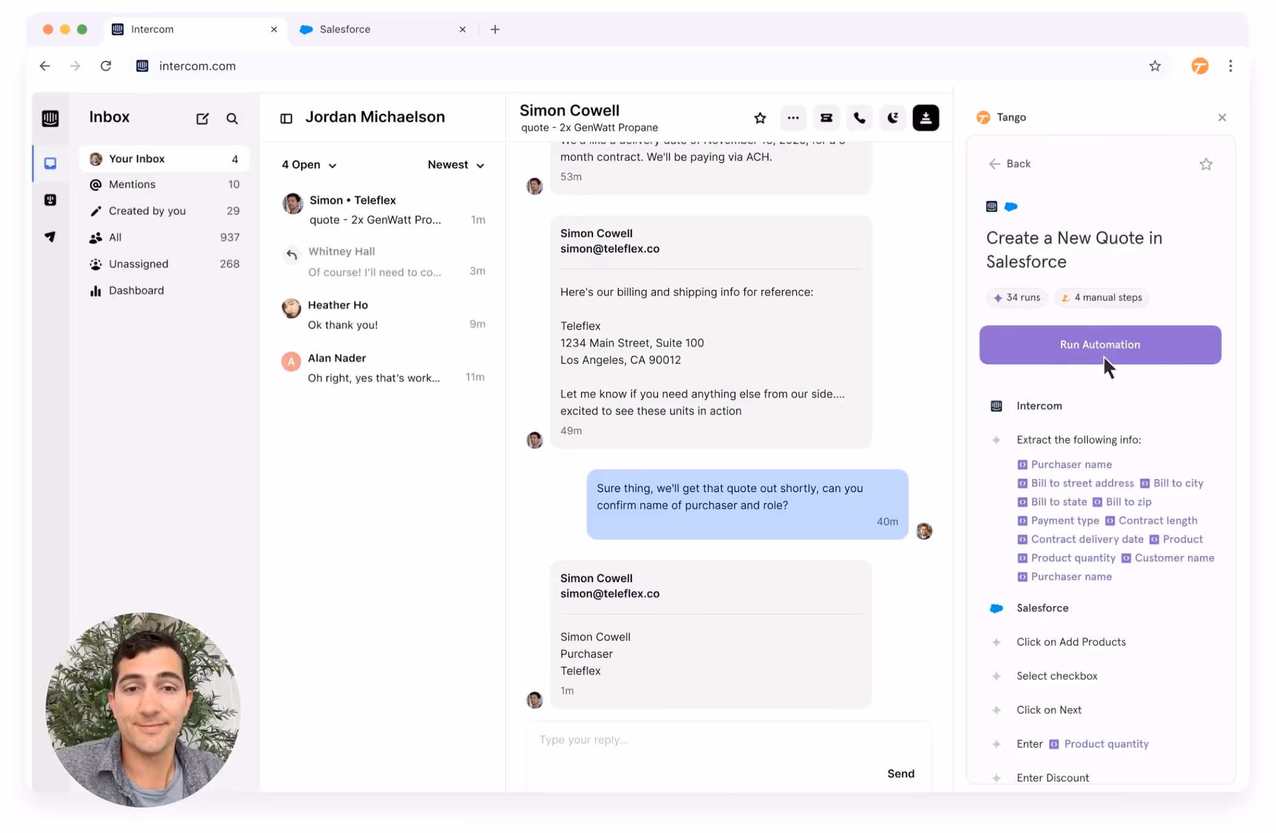
Task: Start a phone call with Simon Cowell
Action: point(860,118)
